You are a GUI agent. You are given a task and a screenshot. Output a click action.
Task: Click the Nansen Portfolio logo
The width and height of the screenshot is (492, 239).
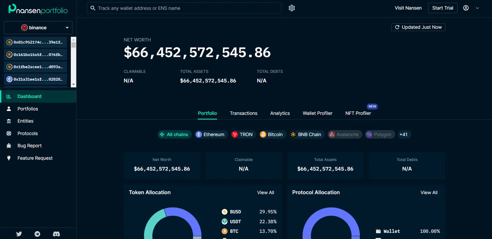(38, 8)
